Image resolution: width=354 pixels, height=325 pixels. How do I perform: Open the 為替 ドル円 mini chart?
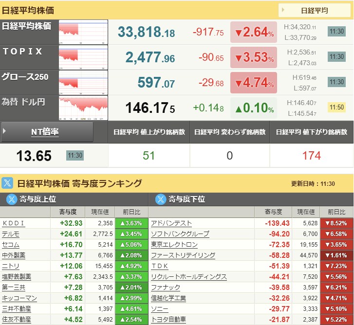click(x=83, y=108)
